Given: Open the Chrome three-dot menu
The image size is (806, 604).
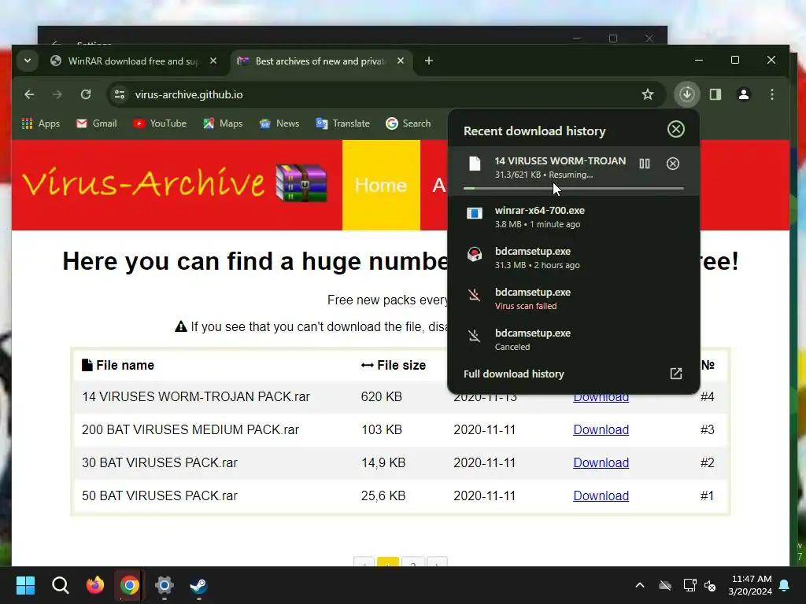Looking at the screenshot, I should point(772,94).
